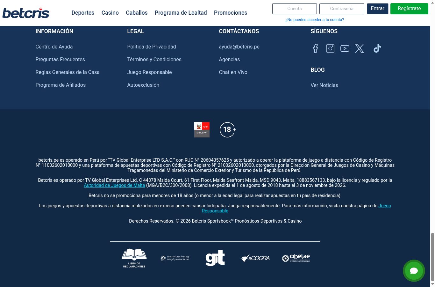Click the eCOGRA logo

tap(255, 258)
